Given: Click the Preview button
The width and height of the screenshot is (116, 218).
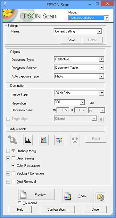Looking at the screenshot, I should pyautogui.click(x=37, y=194).
